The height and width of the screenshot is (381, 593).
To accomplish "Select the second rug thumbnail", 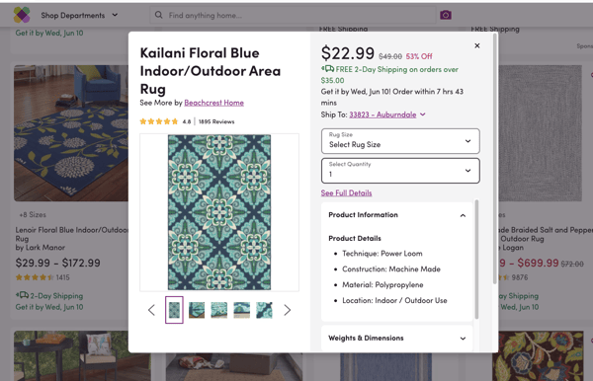I will (x=197, y=310).
